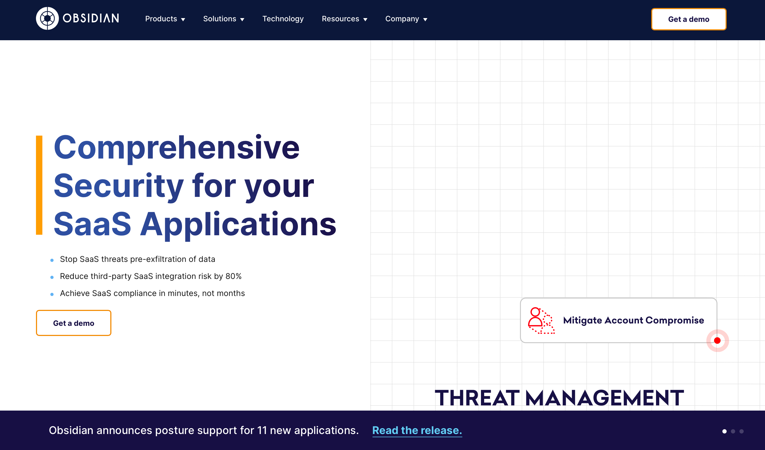Click the pulsing red hotspot dot
The width and height of the screenshot is (765, 450).
coord(717,340)
